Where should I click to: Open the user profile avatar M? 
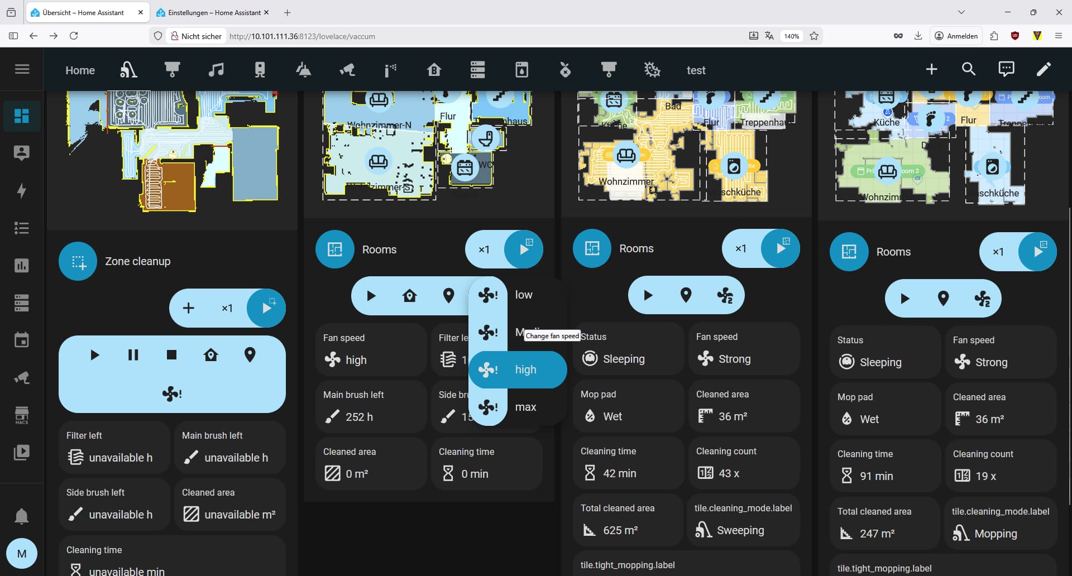click(x=22, y=554)
